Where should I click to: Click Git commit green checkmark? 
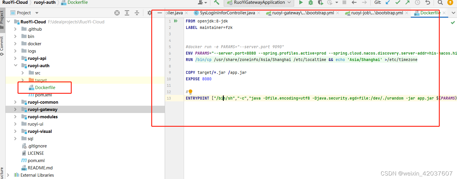pyautogui.click(x=398, y=2)
